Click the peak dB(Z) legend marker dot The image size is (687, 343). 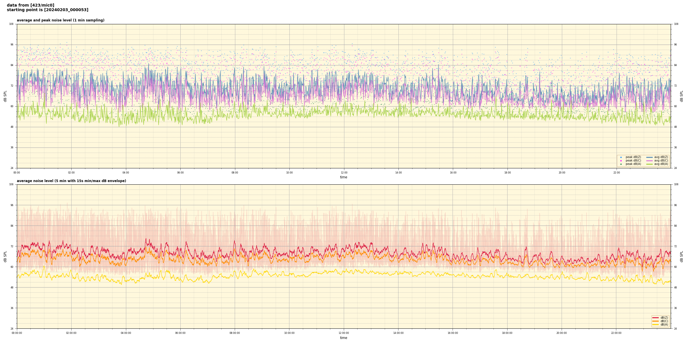click(x=621, y=157)
